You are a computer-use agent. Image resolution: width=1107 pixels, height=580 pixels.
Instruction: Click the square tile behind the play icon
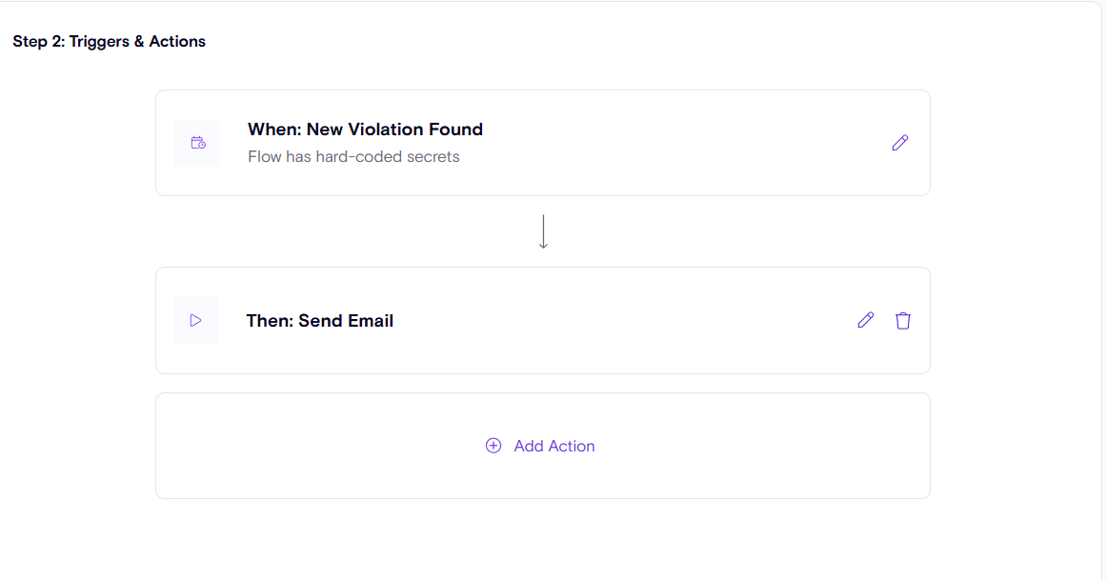point(181,305)
